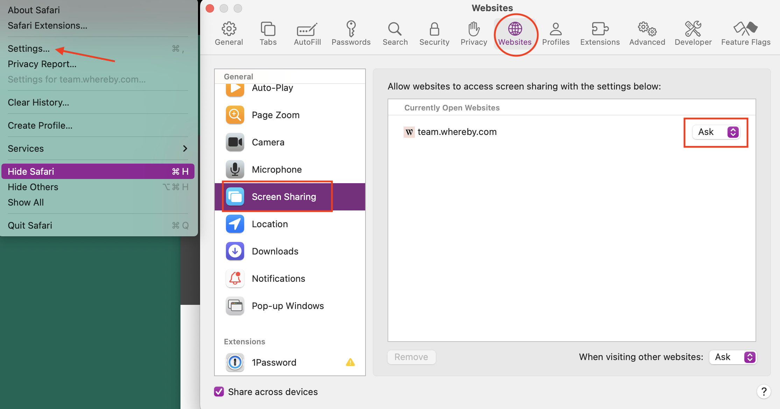The height and width of the screenshot is (409, 780).
Task: Click Clear History... menu item
Action: pos(38,102)
